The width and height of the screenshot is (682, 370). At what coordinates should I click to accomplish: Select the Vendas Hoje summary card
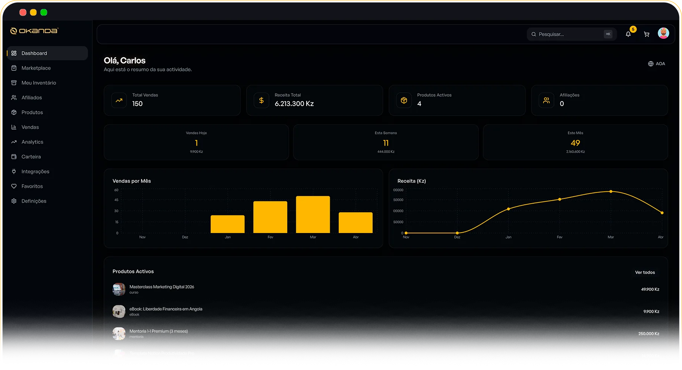point(196,142)
